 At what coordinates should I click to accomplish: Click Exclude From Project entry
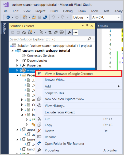point(60,112)
